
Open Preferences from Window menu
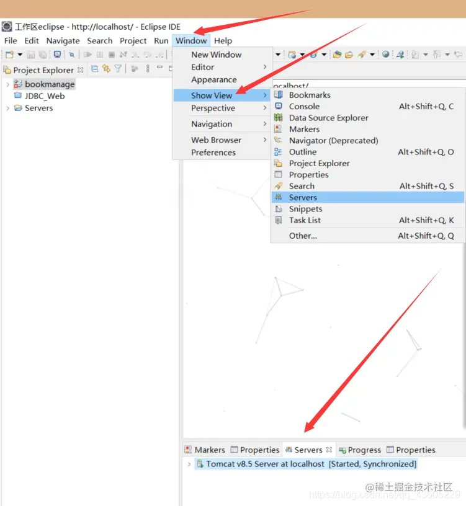click(223, 153)
